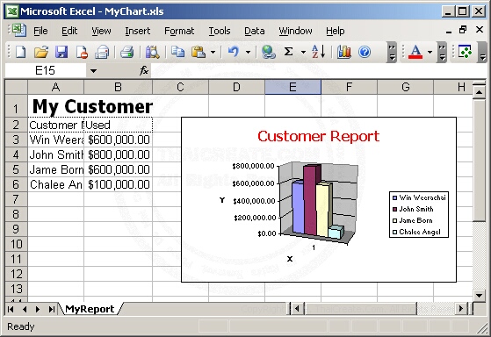Image resolution: width=491 pixels, height=337 pixels.
Task: Print the sheet with the printer icon
Action: coord(126,52)
